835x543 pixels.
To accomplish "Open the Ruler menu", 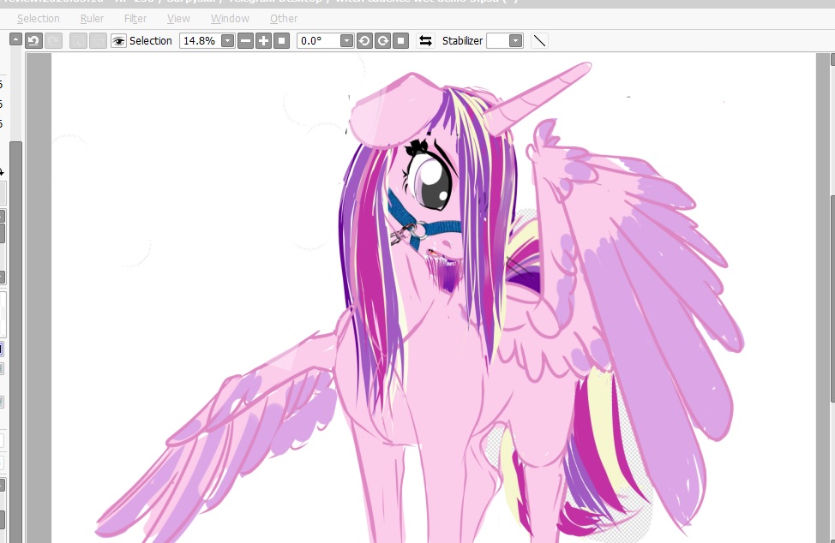I will [x=92, y=19].
